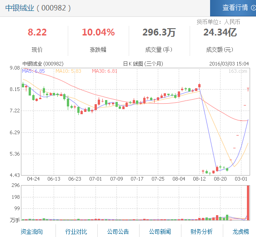The width and height of the screenshot is (256, 237).
Task: Click the 8.15 price axis label
Action: tap(15, 89)
